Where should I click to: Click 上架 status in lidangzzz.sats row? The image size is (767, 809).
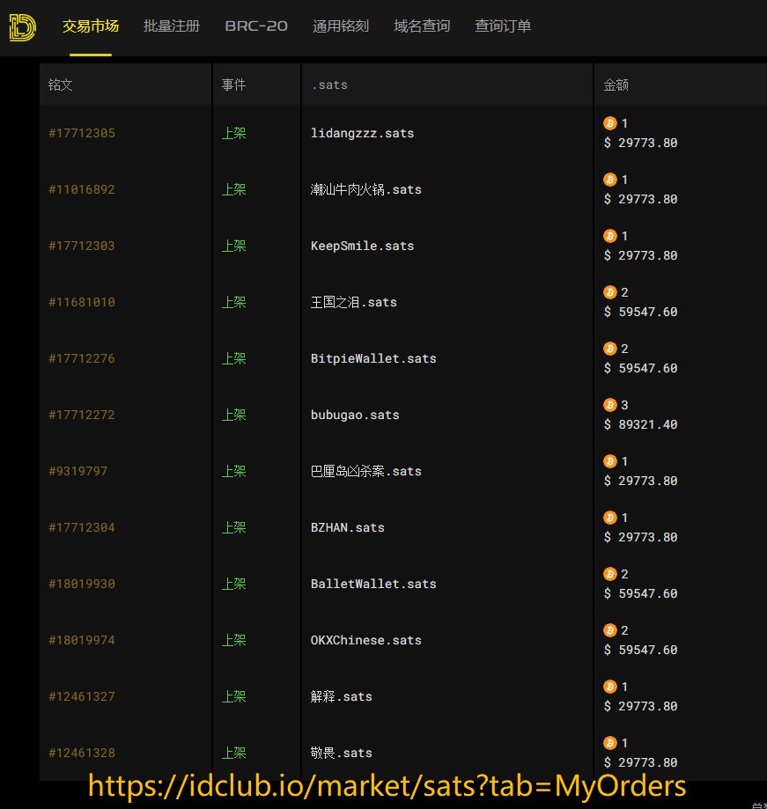tap(234, 133)
